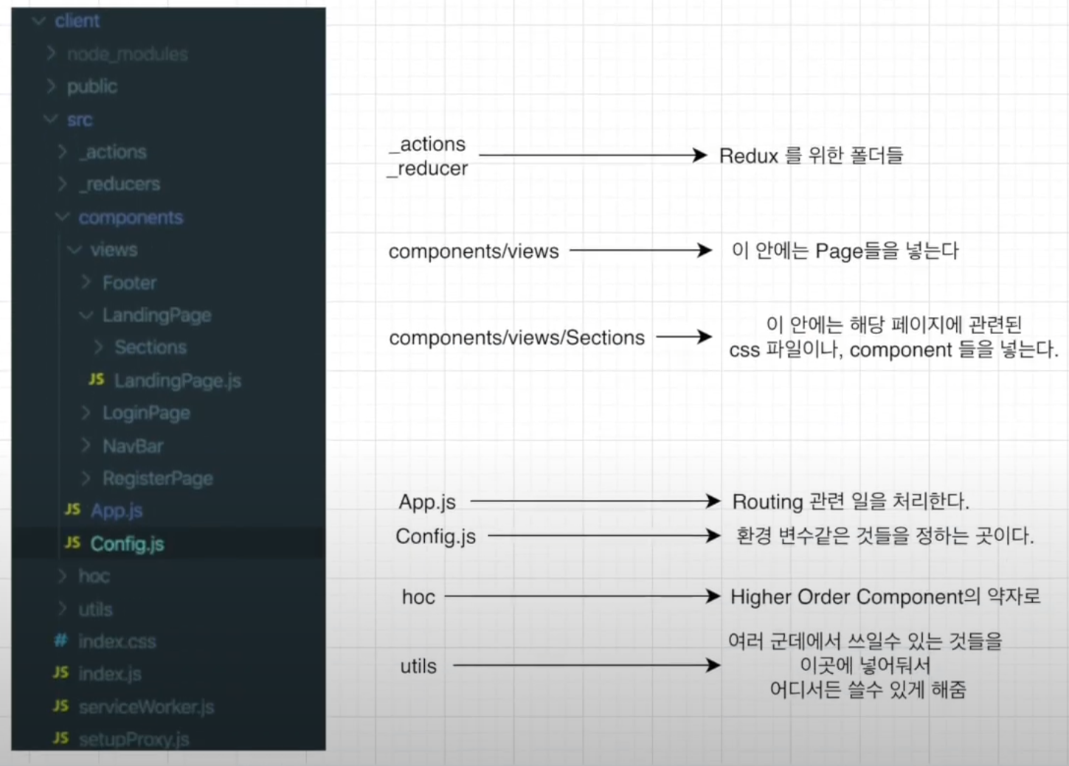Expand the NavBar folder chevron
The height and width of the screenshot is (766, 1069).
click(x=86, y=445)
